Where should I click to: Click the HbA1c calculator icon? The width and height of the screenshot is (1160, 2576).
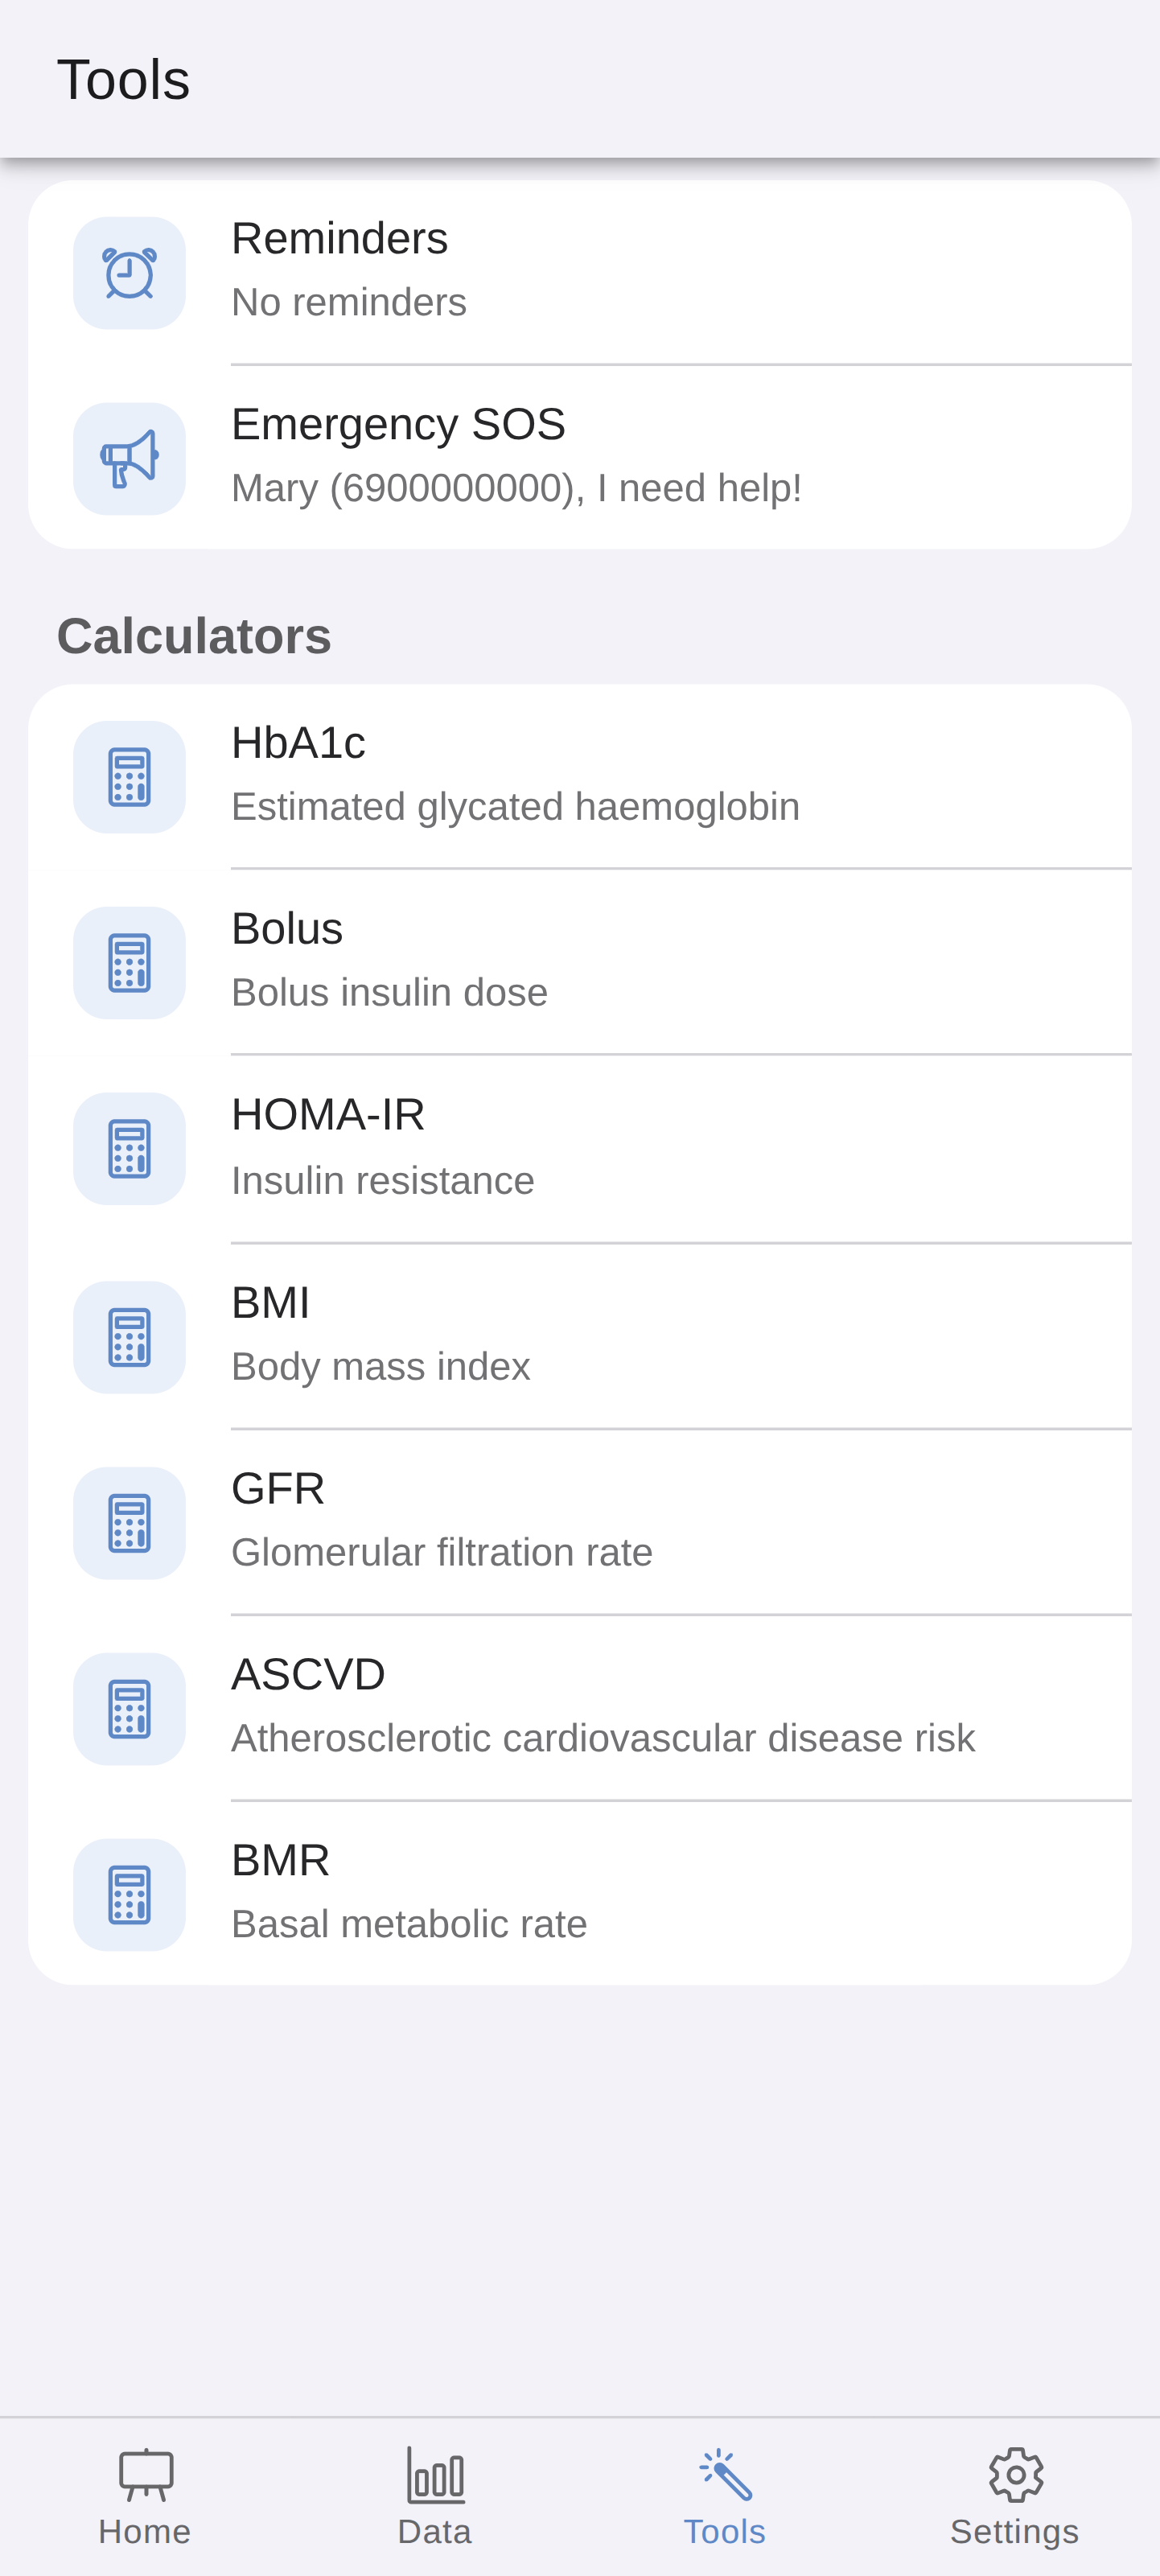coord(129,777)
